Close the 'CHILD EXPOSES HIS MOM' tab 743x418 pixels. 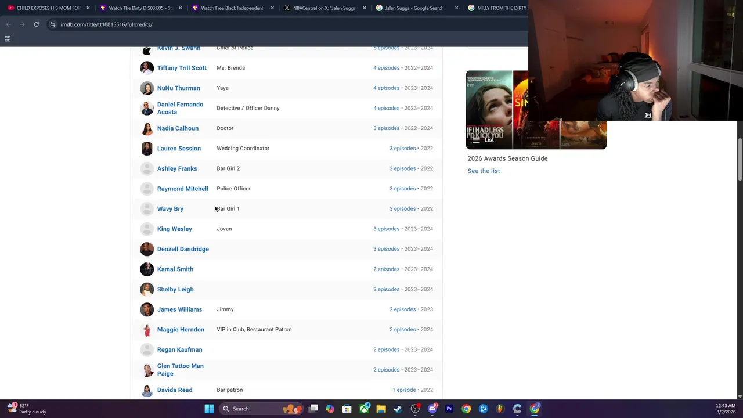pyautogui.click(x=88, y=8)
